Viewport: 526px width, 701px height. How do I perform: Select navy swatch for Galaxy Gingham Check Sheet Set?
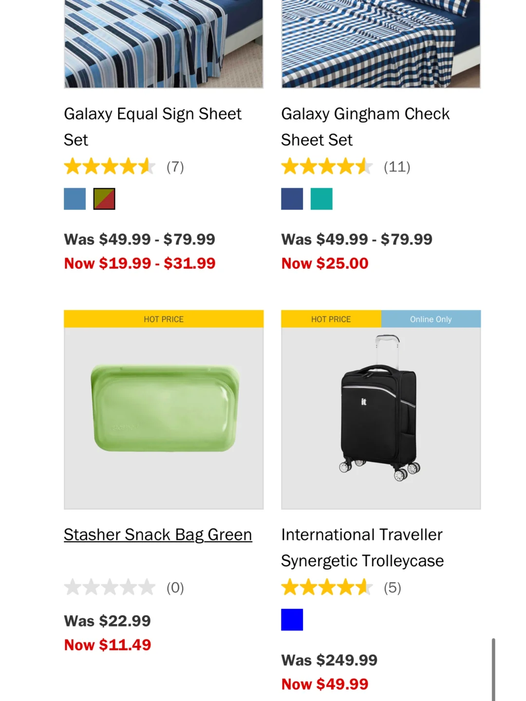[x=292, y=199]
